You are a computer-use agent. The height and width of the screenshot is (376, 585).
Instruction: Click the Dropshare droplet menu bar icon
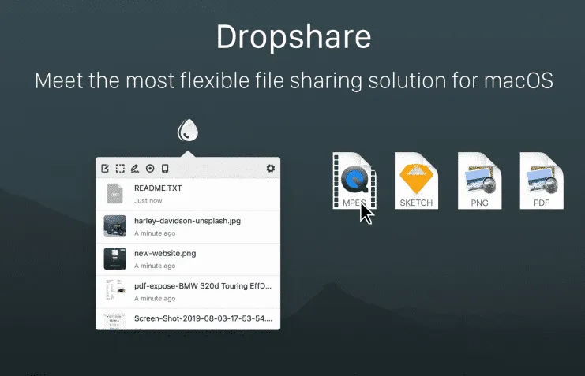188,130
